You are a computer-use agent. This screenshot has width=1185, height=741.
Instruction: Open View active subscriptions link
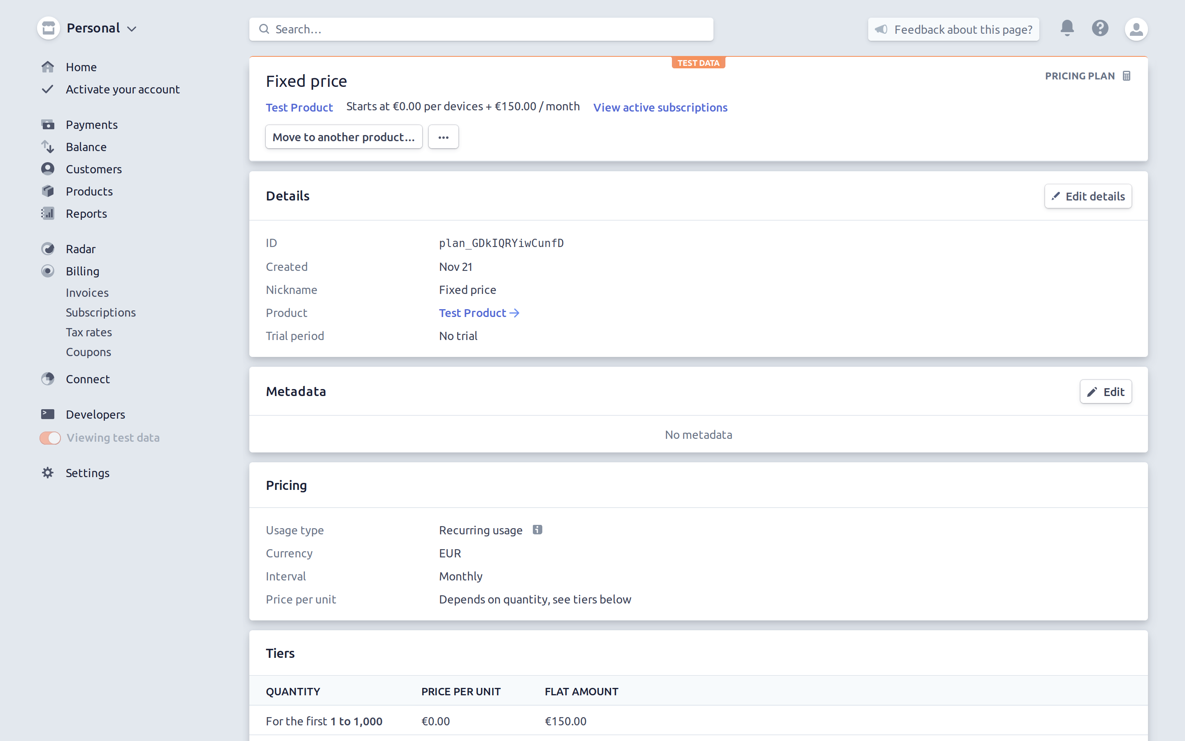click(660, 107)
